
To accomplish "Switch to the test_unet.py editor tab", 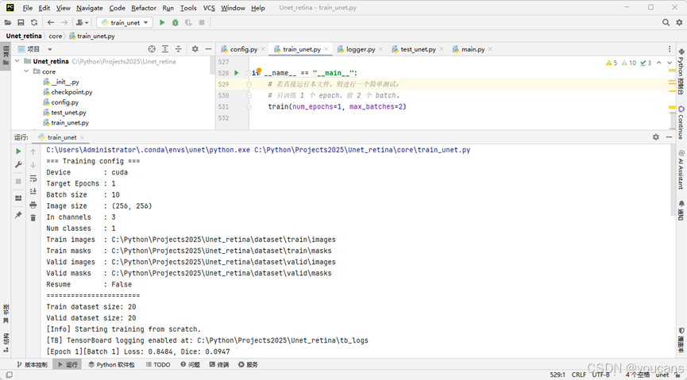I will [418, 49].
